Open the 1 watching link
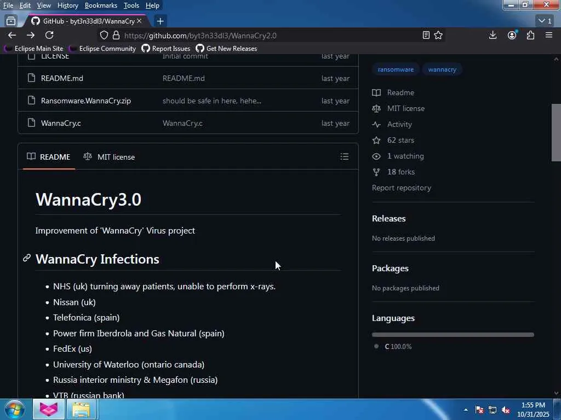The height and width of the screenshot is (420, 561). pos(405,156)
